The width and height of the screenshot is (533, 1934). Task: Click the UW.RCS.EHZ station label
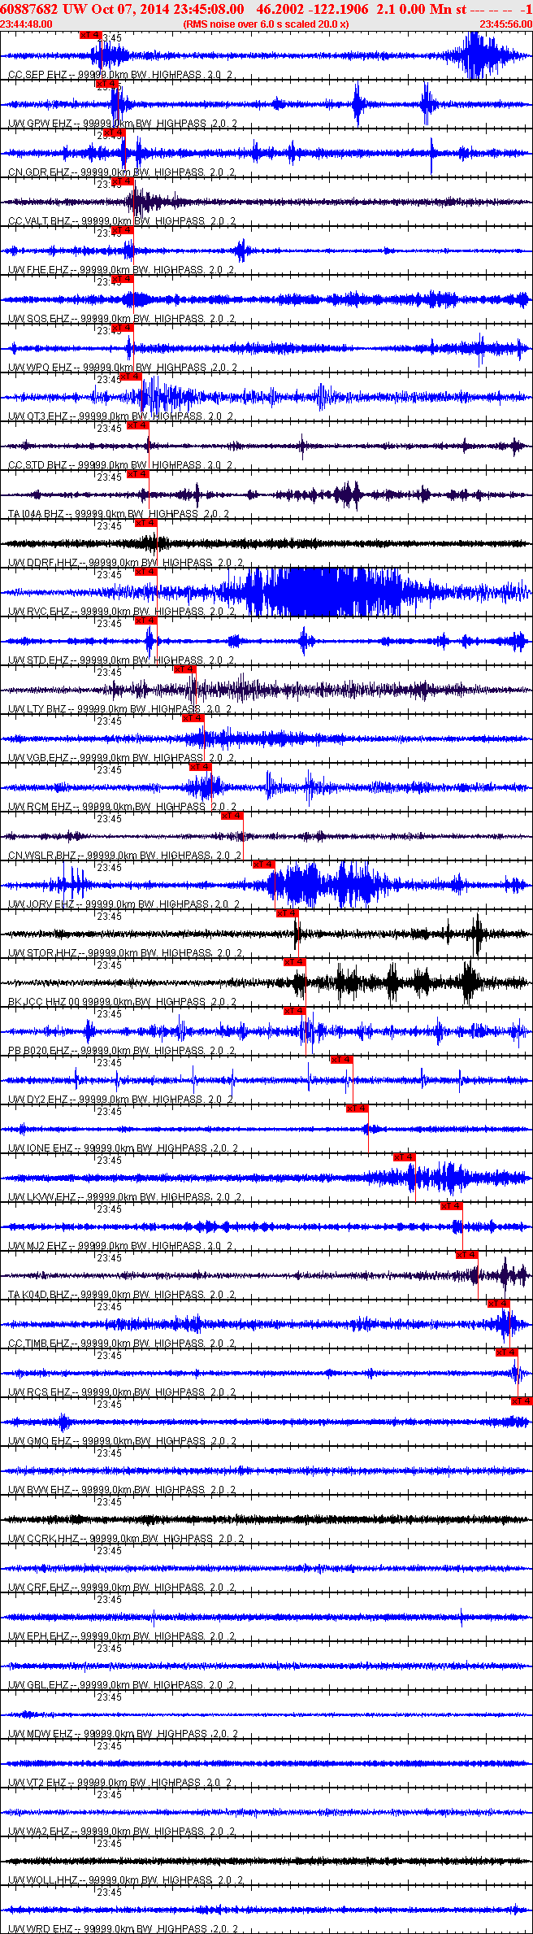[122, 1392]
